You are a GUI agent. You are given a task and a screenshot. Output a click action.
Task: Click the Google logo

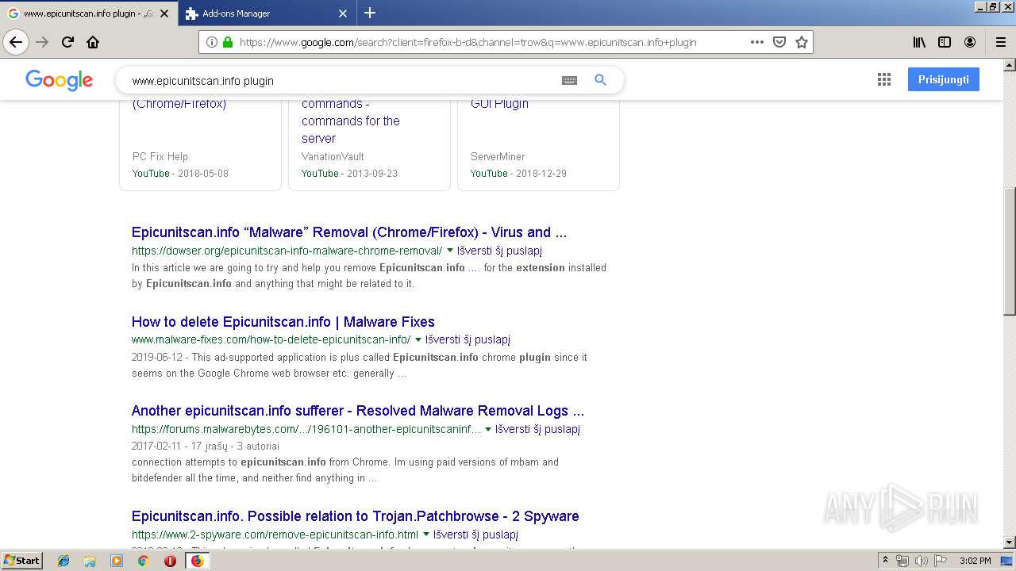(x=60, y=80)
